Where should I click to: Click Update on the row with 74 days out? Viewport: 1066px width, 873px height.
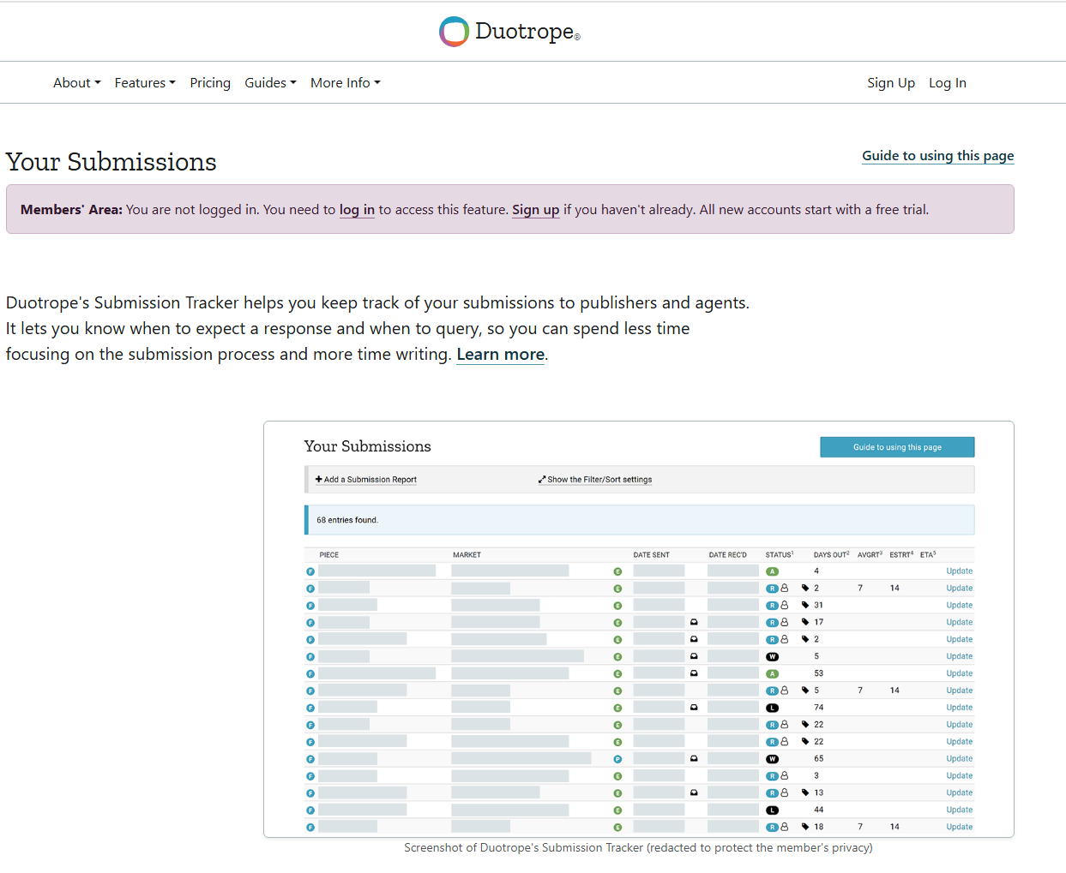click(960, 708)
